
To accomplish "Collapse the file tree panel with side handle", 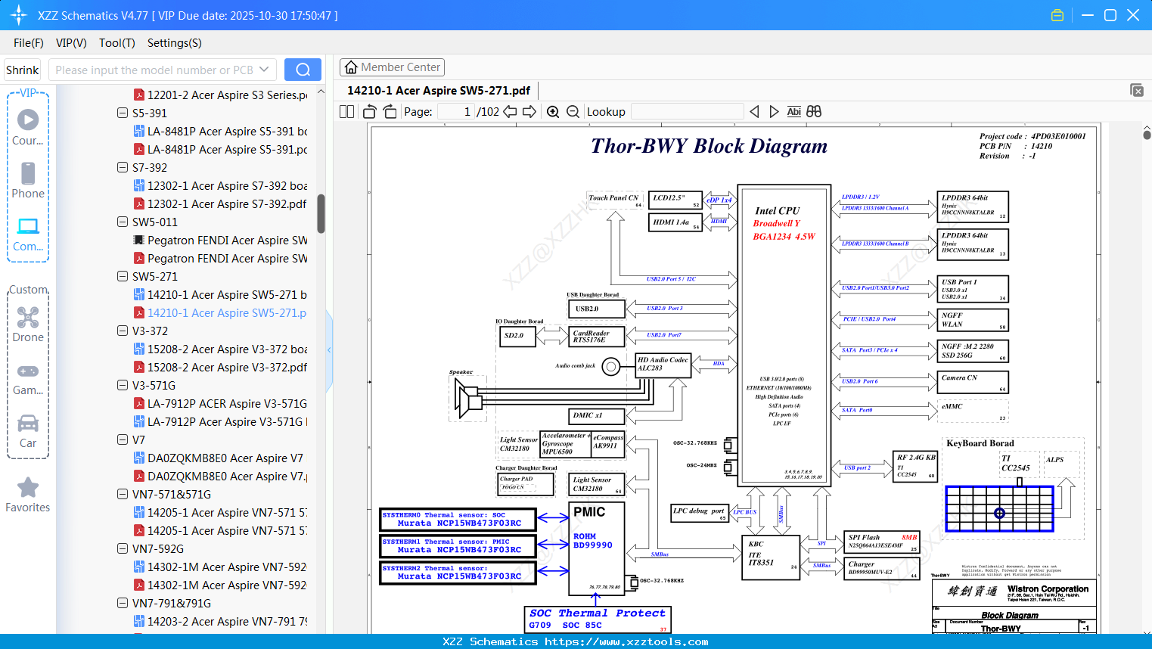I will tap(329, 349).
